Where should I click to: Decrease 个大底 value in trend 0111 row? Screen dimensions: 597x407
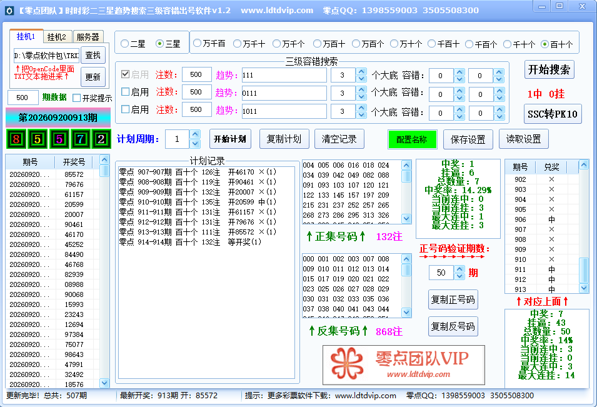coord(361,97)
